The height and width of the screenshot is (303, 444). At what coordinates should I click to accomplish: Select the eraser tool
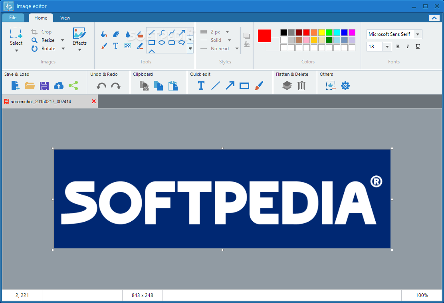tap(116, 34)
